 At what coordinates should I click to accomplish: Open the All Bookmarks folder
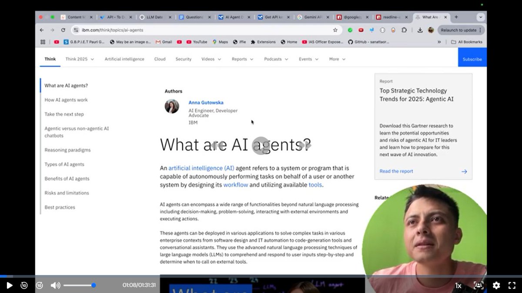[466, 42]
